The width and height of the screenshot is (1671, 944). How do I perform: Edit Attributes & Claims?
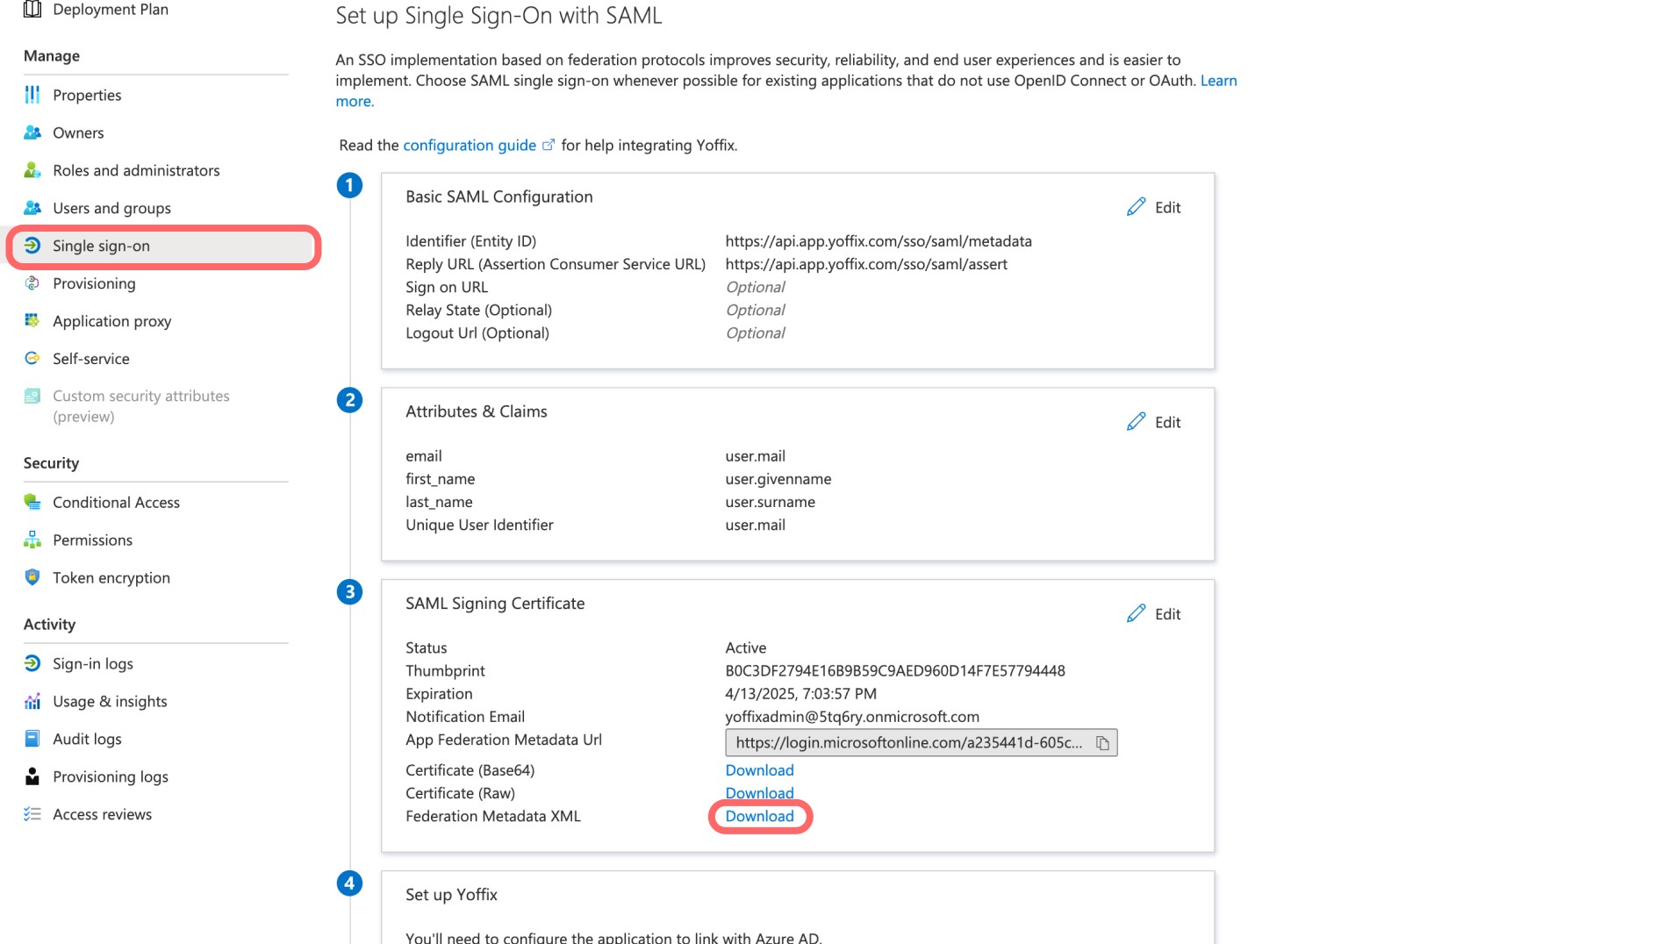1154,422
